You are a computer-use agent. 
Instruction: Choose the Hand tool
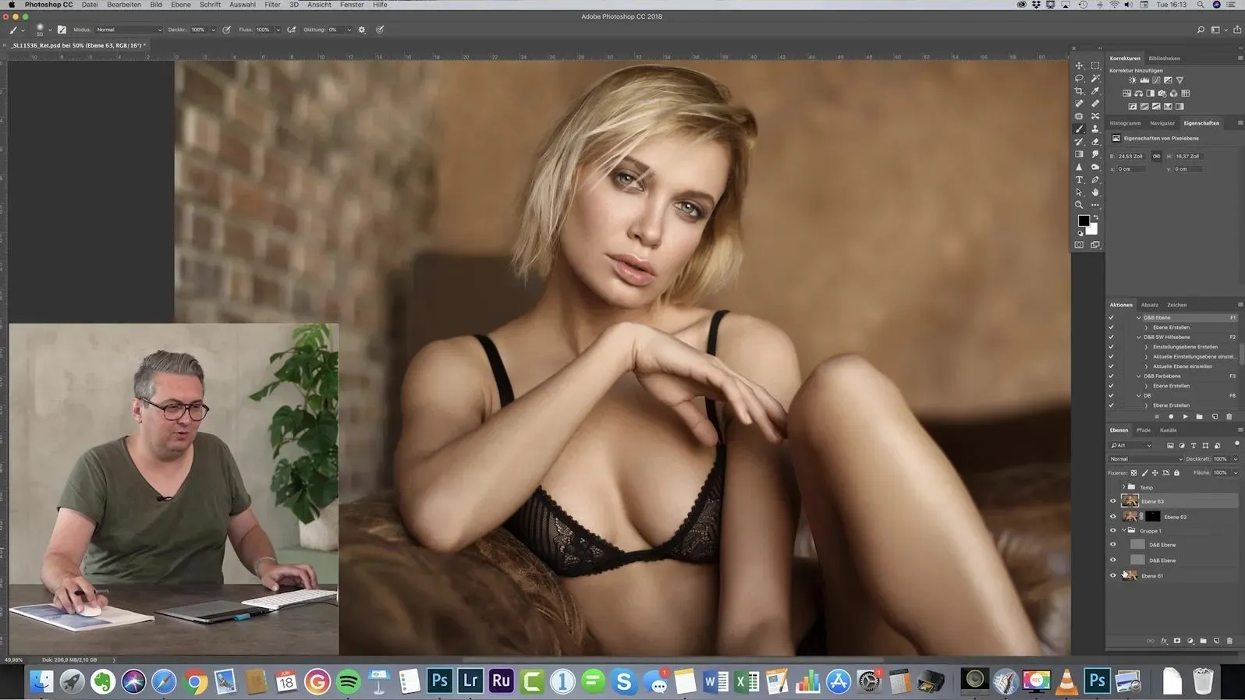coord(1095,192)
